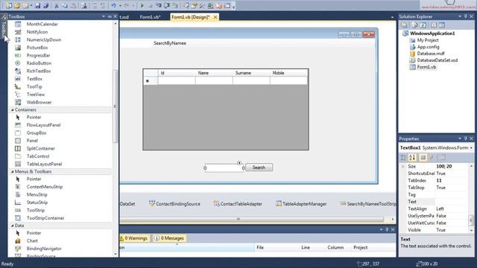Show categorized view in Properties panel

coord(403,157)
